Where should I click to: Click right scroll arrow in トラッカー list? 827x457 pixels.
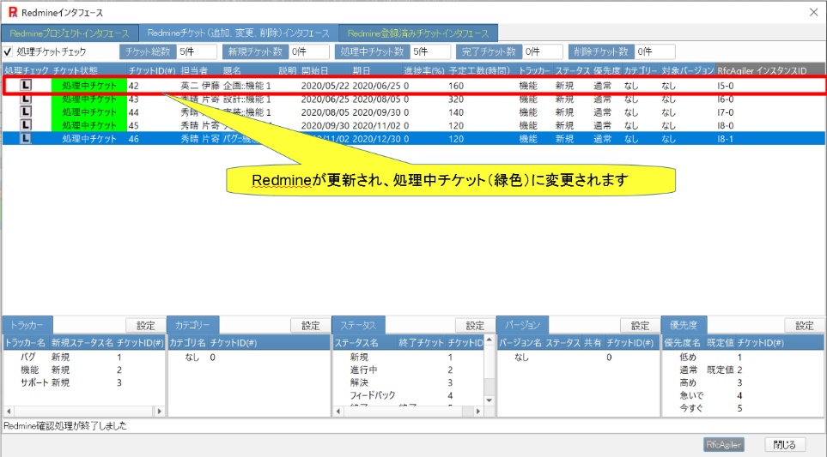tap(159, 411)
